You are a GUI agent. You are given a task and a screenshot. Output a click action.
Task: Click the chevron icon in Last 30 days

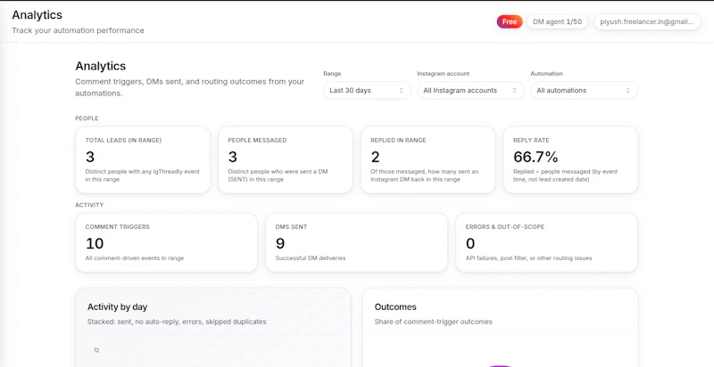pos(401,90)
